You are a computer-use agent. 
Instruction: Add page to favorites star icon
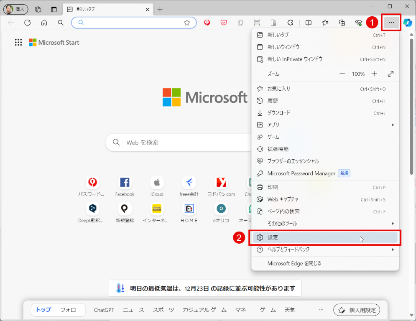pos(187,23)
